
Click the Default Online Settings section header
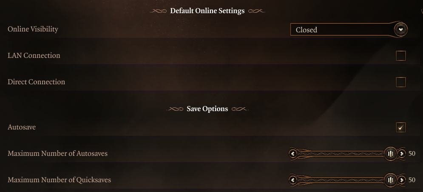(207, 11)
